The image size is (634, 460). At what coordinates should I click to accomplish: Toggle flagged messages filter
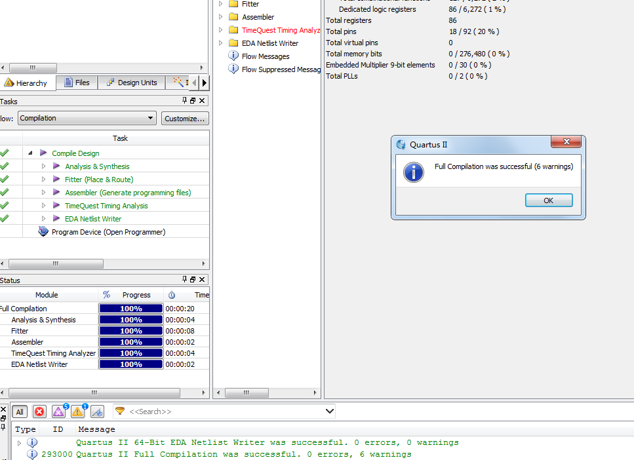pos(97,412)
